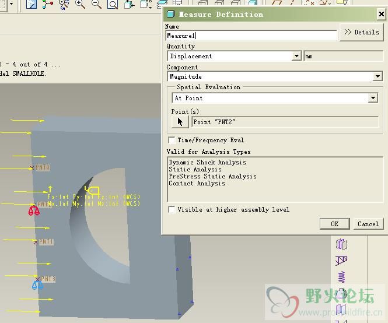Viewport: 388px width, 323px height.
Task: Click the Name input field
Action: pos(251,36)
